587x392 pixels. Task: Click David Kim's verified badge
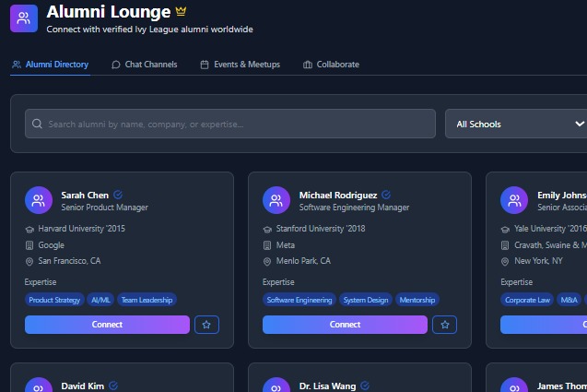(x=113, y=386)
